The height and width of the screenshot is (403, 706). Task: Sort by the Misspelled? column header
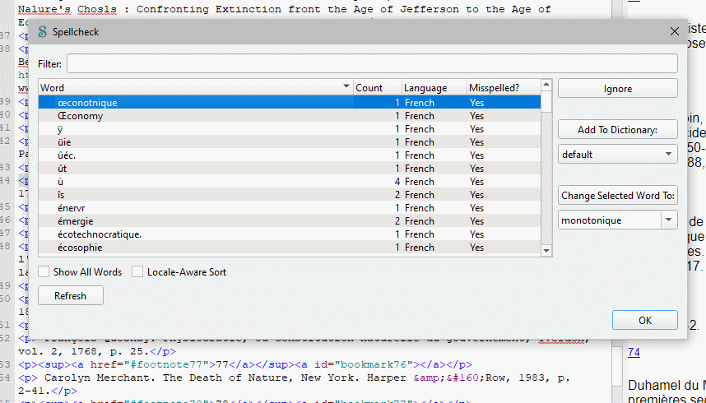click(503, 88)
